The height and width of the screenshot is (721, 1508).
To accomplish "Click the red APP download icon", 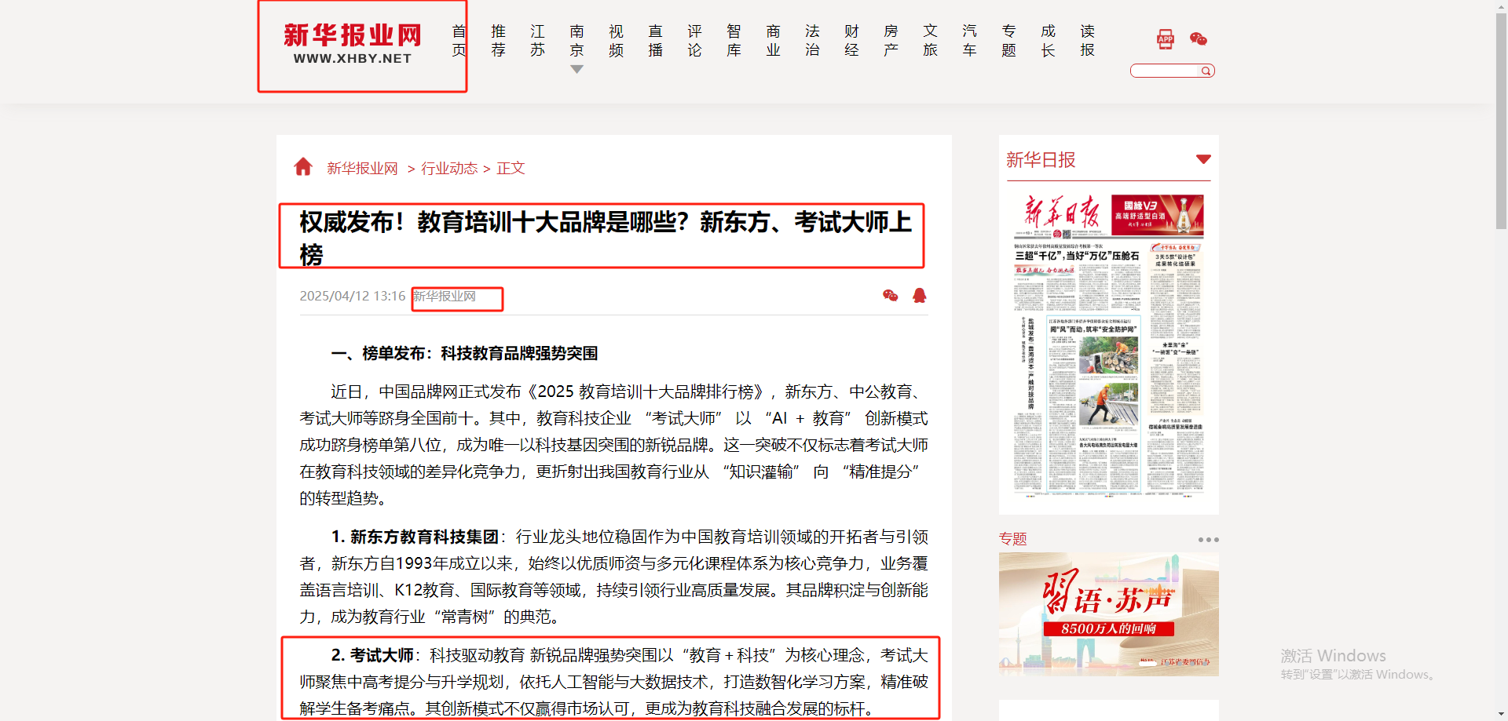I will [1165, 39].
